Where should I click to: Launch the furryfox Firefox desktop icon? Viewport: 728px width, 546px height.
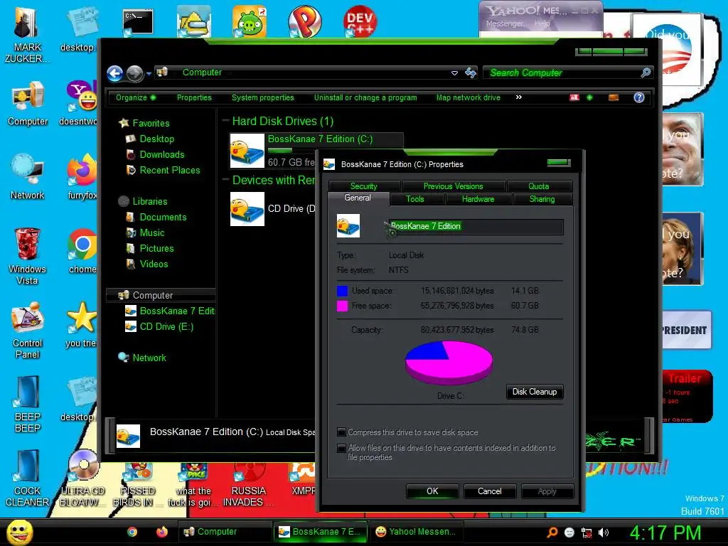pyautogui.click(x=82, y=176)
